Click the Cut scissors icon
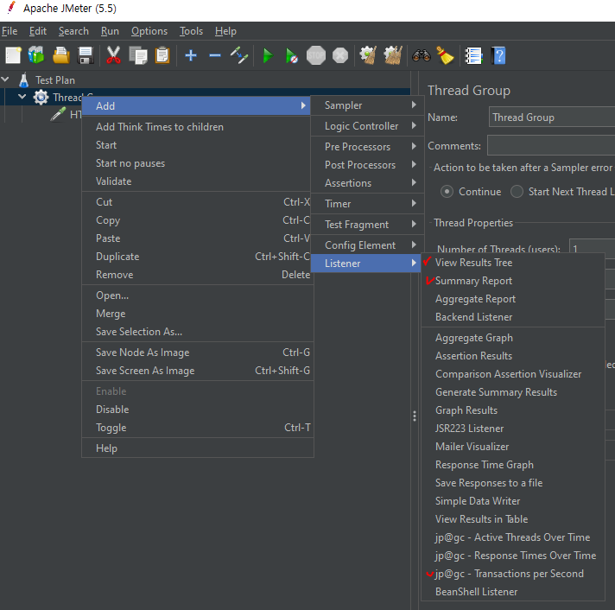 [x=113, y=55]
